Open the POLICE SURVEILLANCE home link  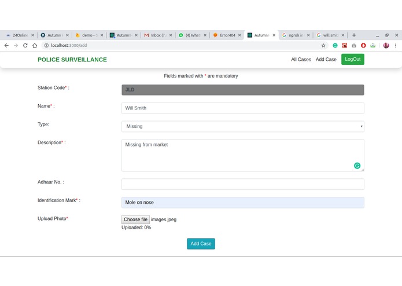click(x=72, y=60)
